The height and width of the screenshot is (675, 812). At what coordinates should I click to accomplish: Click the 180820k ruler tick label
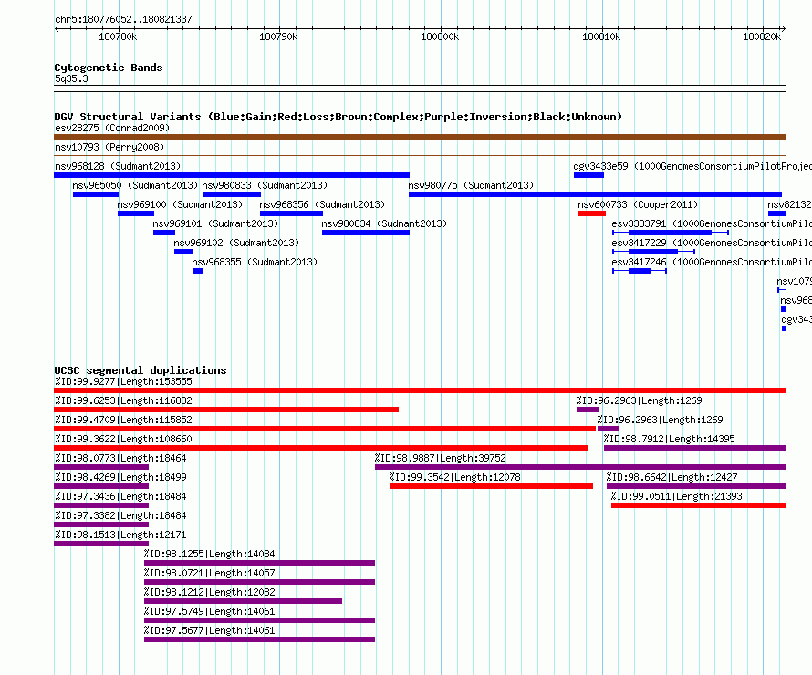(x=762, y=36)
